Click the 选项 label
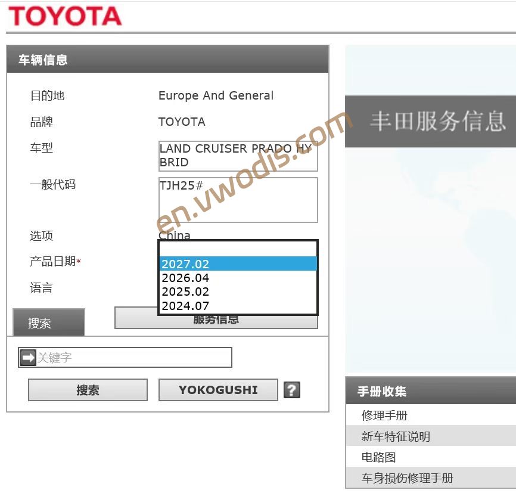 coord(41,235)
